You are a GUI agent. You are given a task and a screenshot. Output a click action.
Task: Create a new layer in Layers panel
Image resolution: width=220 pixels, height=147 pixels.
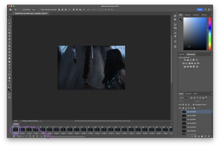pyautogui.click(x=205, y=136)
